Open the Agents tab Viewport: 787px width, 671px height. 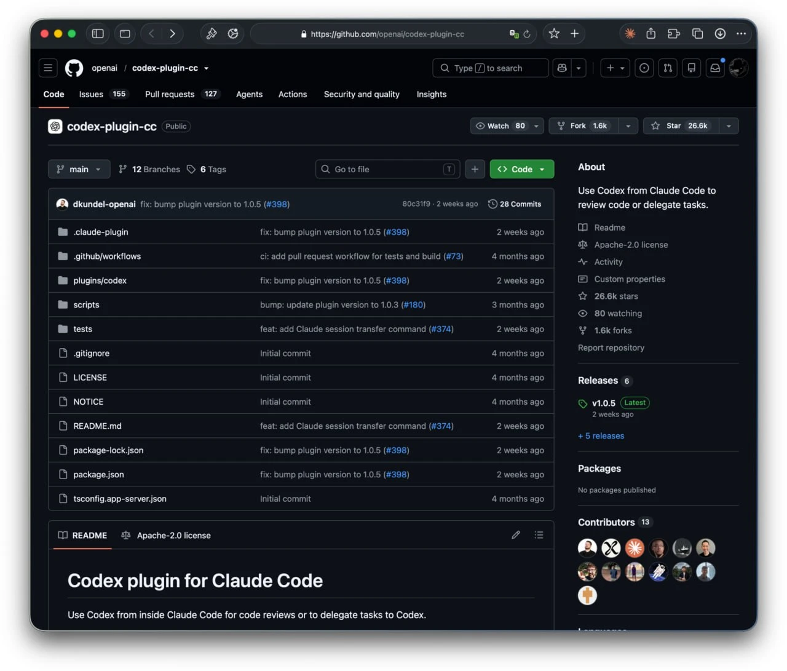(249, 94)
